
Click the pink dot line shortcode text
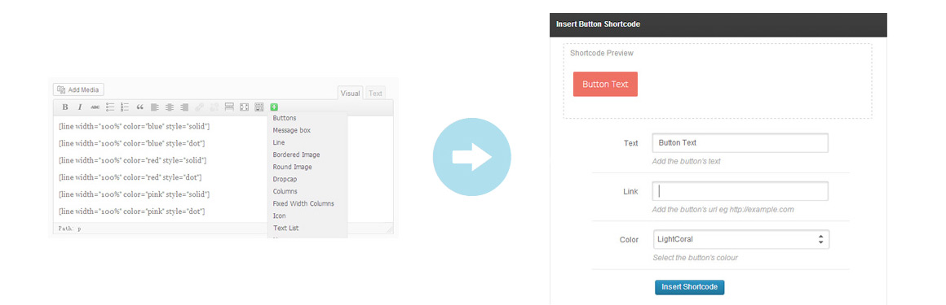pos(131,211)
